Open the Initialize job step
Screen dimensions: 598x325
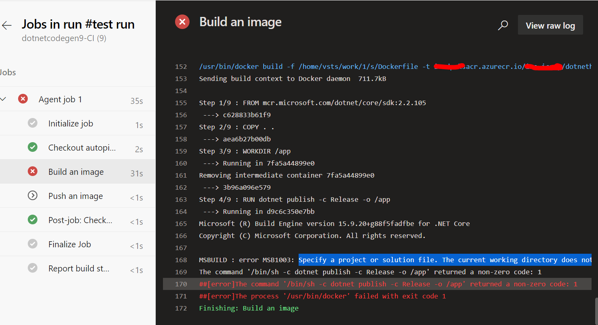[78, 123]
